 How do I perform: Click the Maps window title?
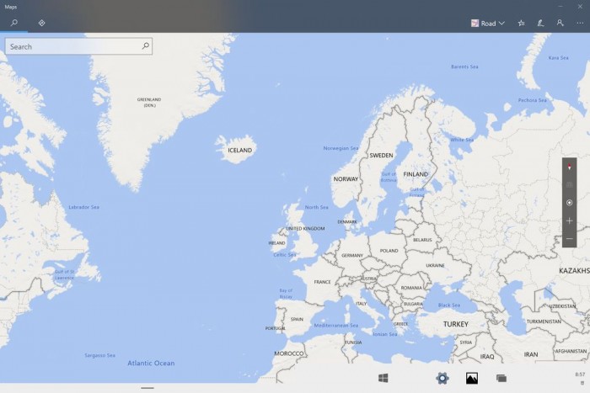pos(10,7)
